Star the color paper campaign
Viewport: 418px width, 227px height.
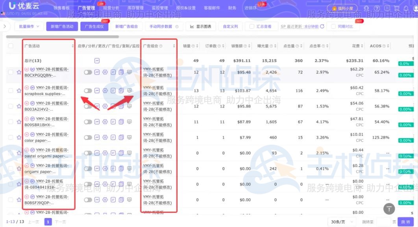tap(19, 137)
